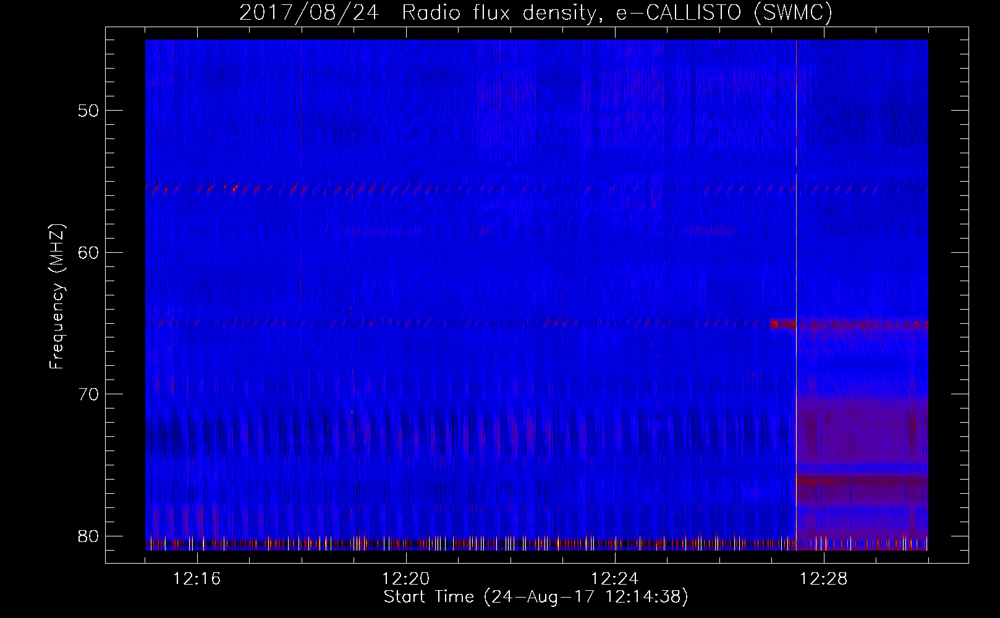Screen dimensions: 1000x618
Task: Click the bright vertical burst line near 12:27
Action: pos(796,295)
